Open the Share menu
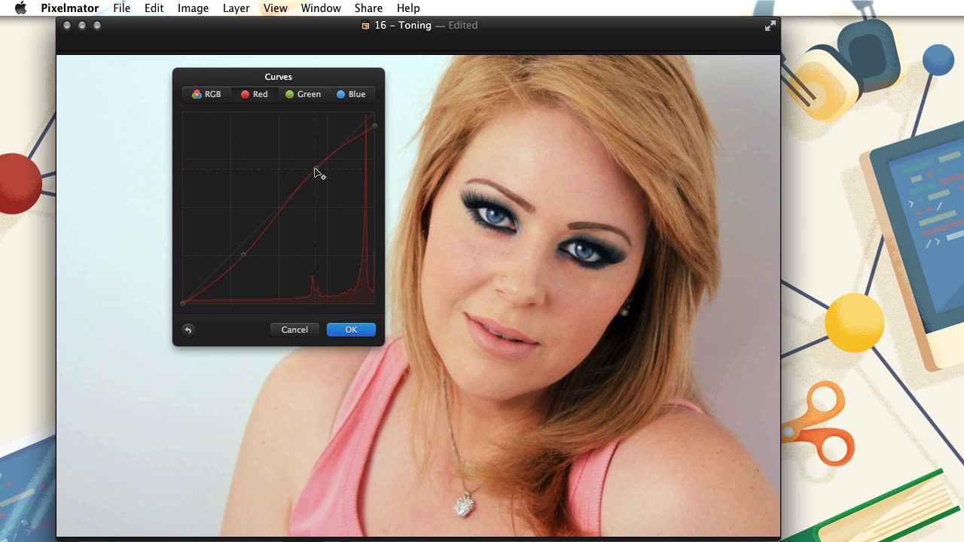This screenshot has height=542, width=964. 368,8
